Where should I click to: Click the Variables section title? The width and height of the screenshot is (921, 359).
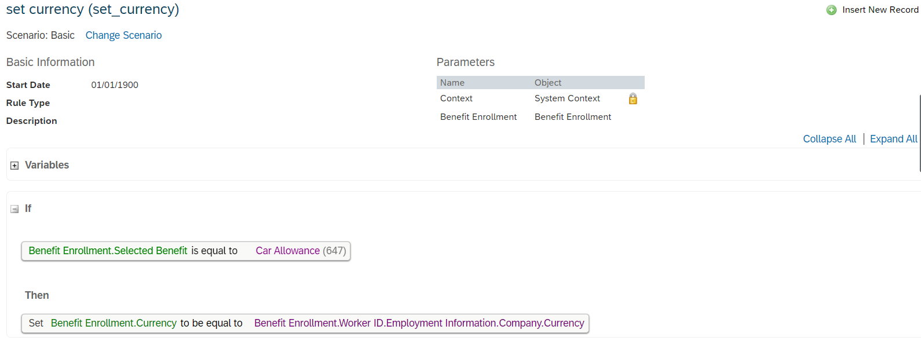[x=47, y=165]
